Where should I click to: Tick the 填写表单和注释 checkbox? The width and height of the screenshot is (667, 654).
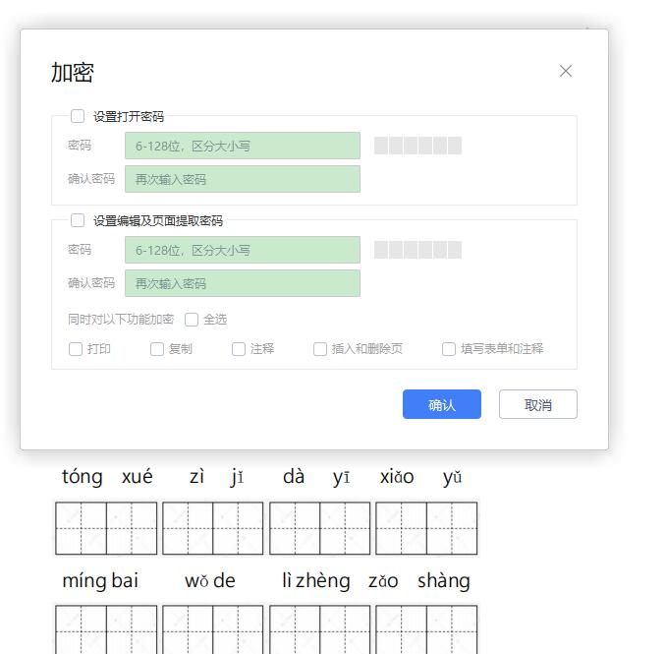pyautogui.click(x=449, y=349)
